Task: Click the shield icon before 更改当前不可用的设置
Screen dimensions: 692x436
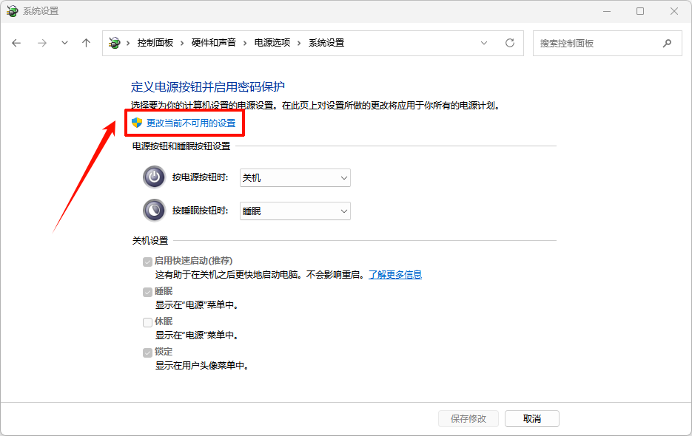Action: tap(136, 123)
